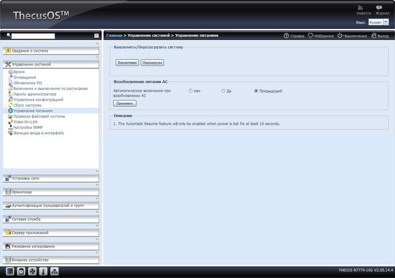Click the clock icon next to Время
This screenshot has width=395, height=278.
[x=10, y=72]
